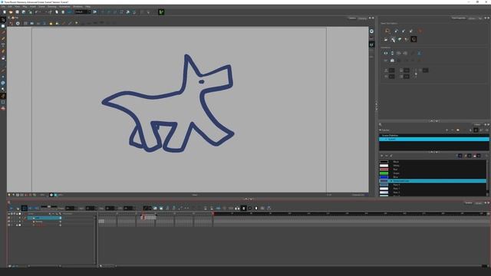Toggle visibility eye of the second timeline layer

point(8,222)
